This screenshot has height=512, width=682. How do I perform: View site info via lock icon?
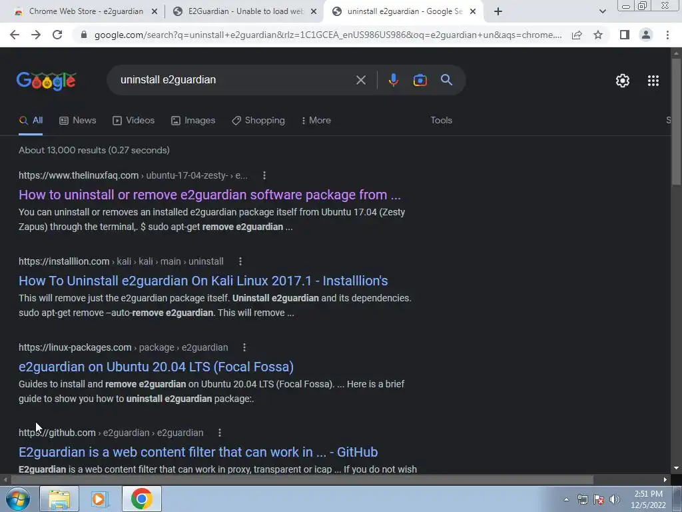[84, 35]
